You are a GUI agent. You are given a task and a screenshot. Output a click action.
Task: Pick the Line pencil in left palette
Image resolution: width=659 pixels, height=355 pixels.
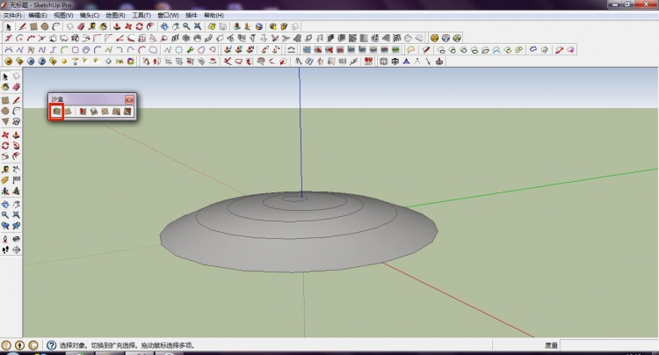(x=16, y=100)
